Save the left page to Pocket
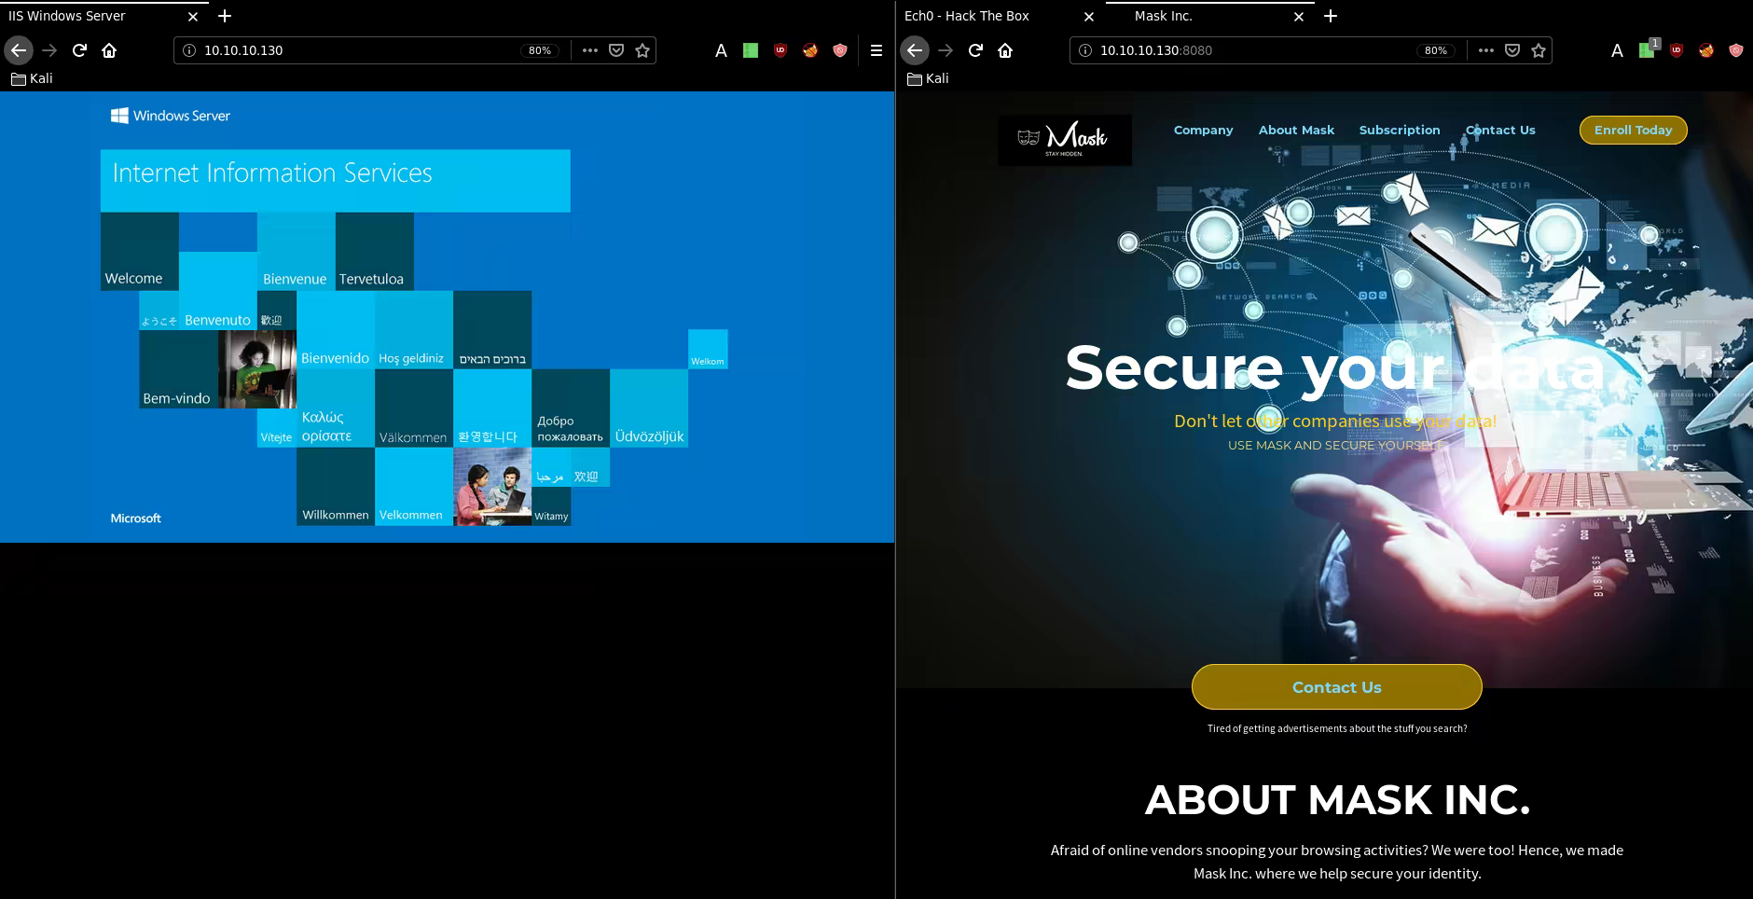1753x899 pixels. [616, 50]
